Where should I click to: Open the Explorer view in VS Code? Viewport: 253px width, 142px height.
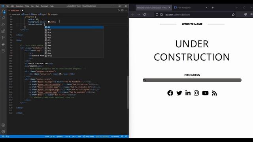click(3, 11)
